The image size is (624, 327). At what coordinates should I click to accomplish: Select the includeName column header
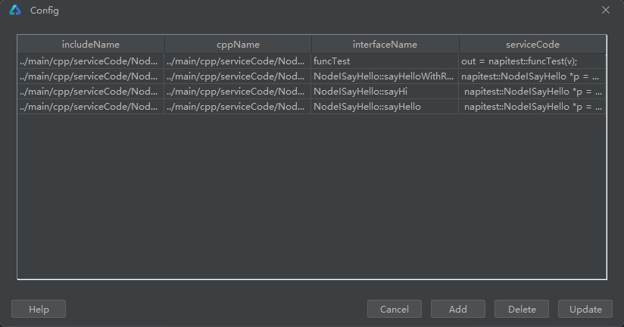pyautogui.click(x=91, y=45)
